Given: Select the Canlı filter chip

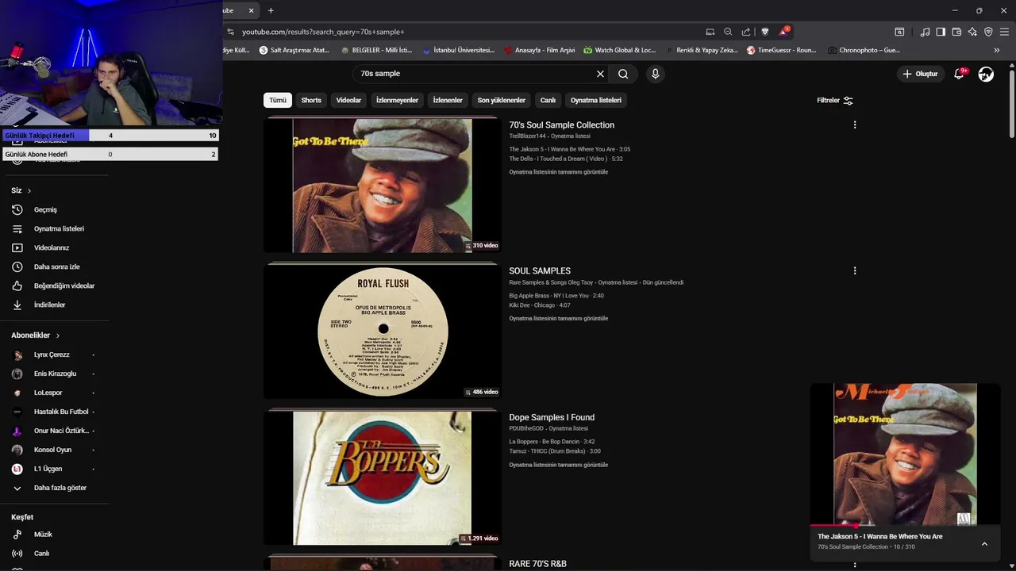Looking at the screenshot, I should tap(548, 101).
